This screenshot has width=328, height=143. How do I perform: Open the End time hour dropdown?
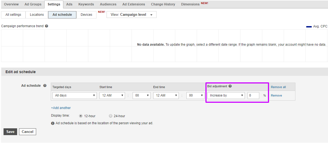(165, 95)
